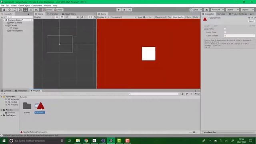Open the Account dropdown

click(218, 10)
